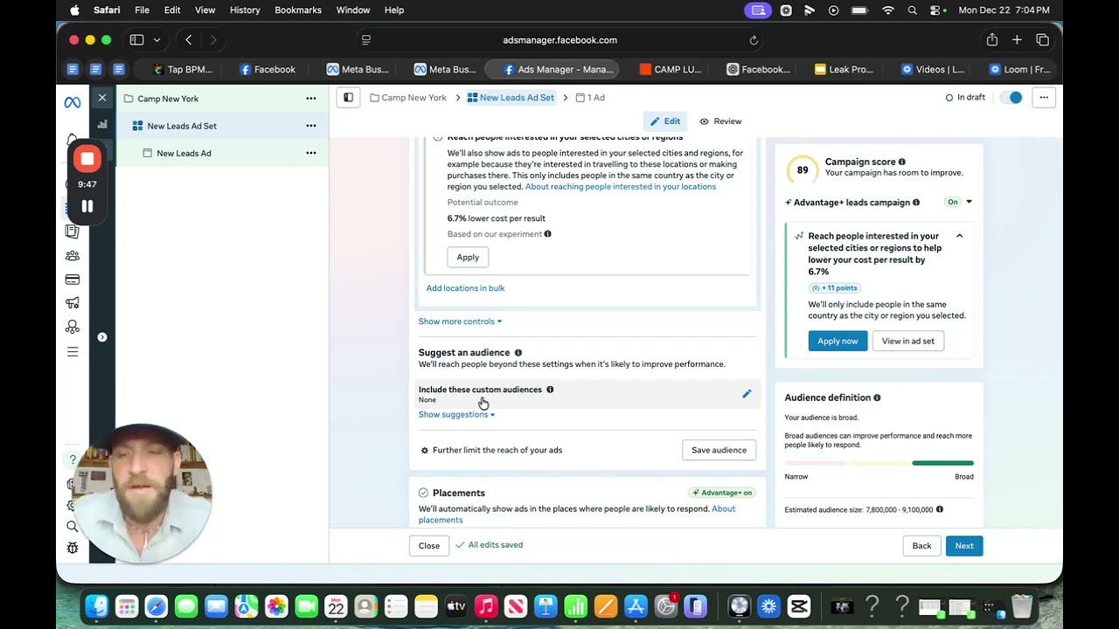Switch to the Review tab
The image size is (1119, 629).
(x=720, y=121)
